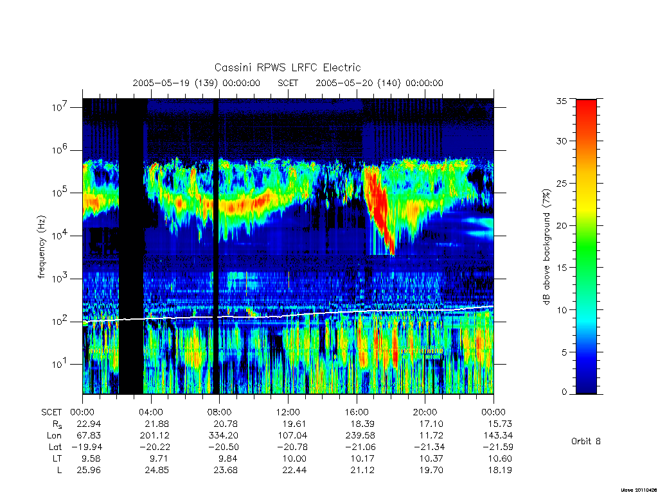Viewport: 658px width, 493px height.
Task: Click the 'SCET' label between the dates
Action: point(288,83)
